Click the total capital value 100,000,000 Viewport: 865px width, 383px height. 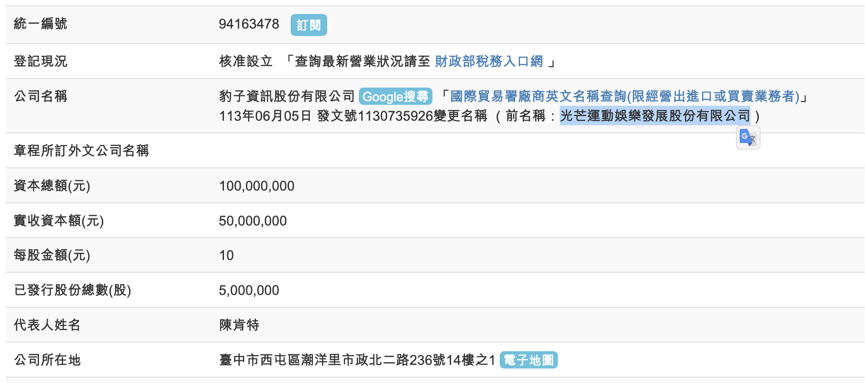point(257,186)
